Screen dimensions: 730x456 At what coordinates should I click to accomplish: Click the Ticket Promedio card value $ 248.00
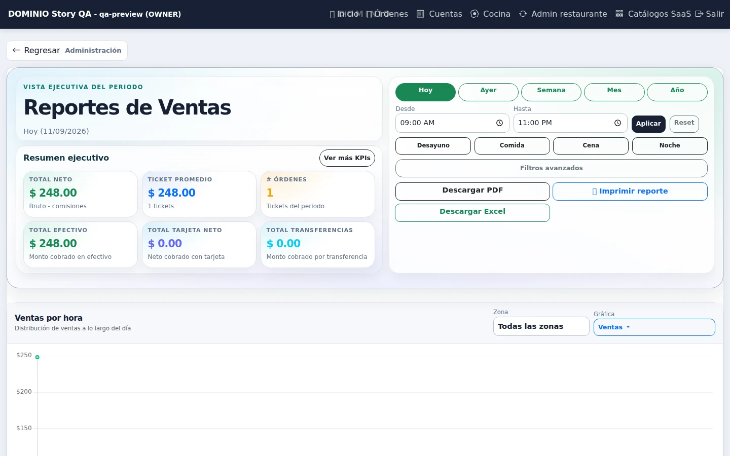point(172,193)
